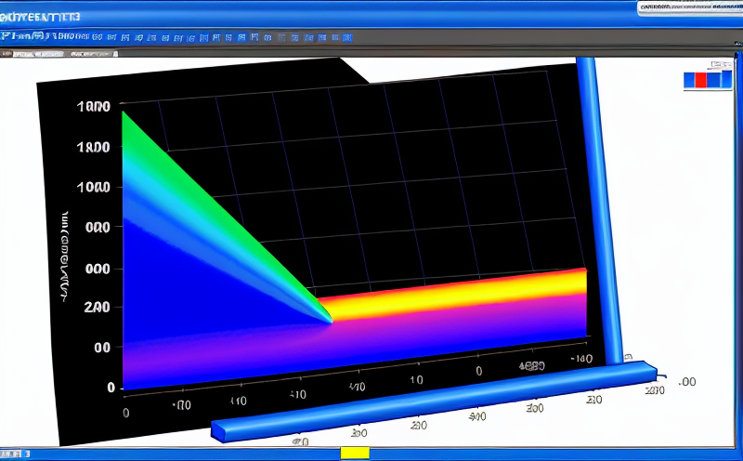Click the red swatch in the legend

pos(701,80)
